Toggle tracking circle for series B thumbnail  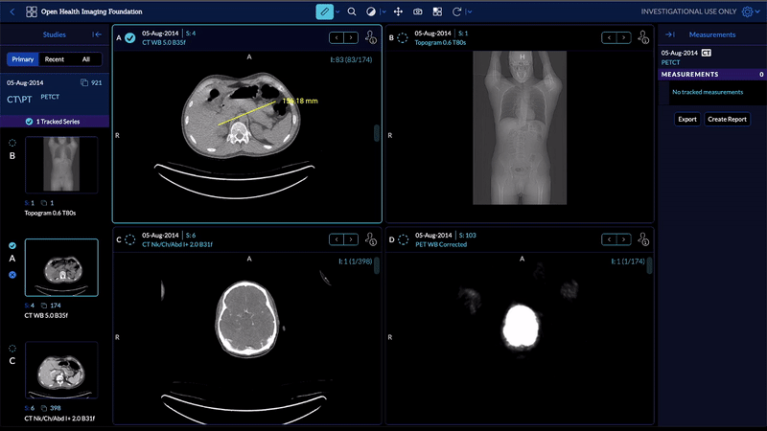tap(12, 143)
